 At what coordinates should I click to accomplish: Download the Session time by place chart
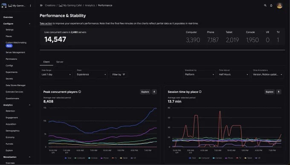(x=278, y=92)
